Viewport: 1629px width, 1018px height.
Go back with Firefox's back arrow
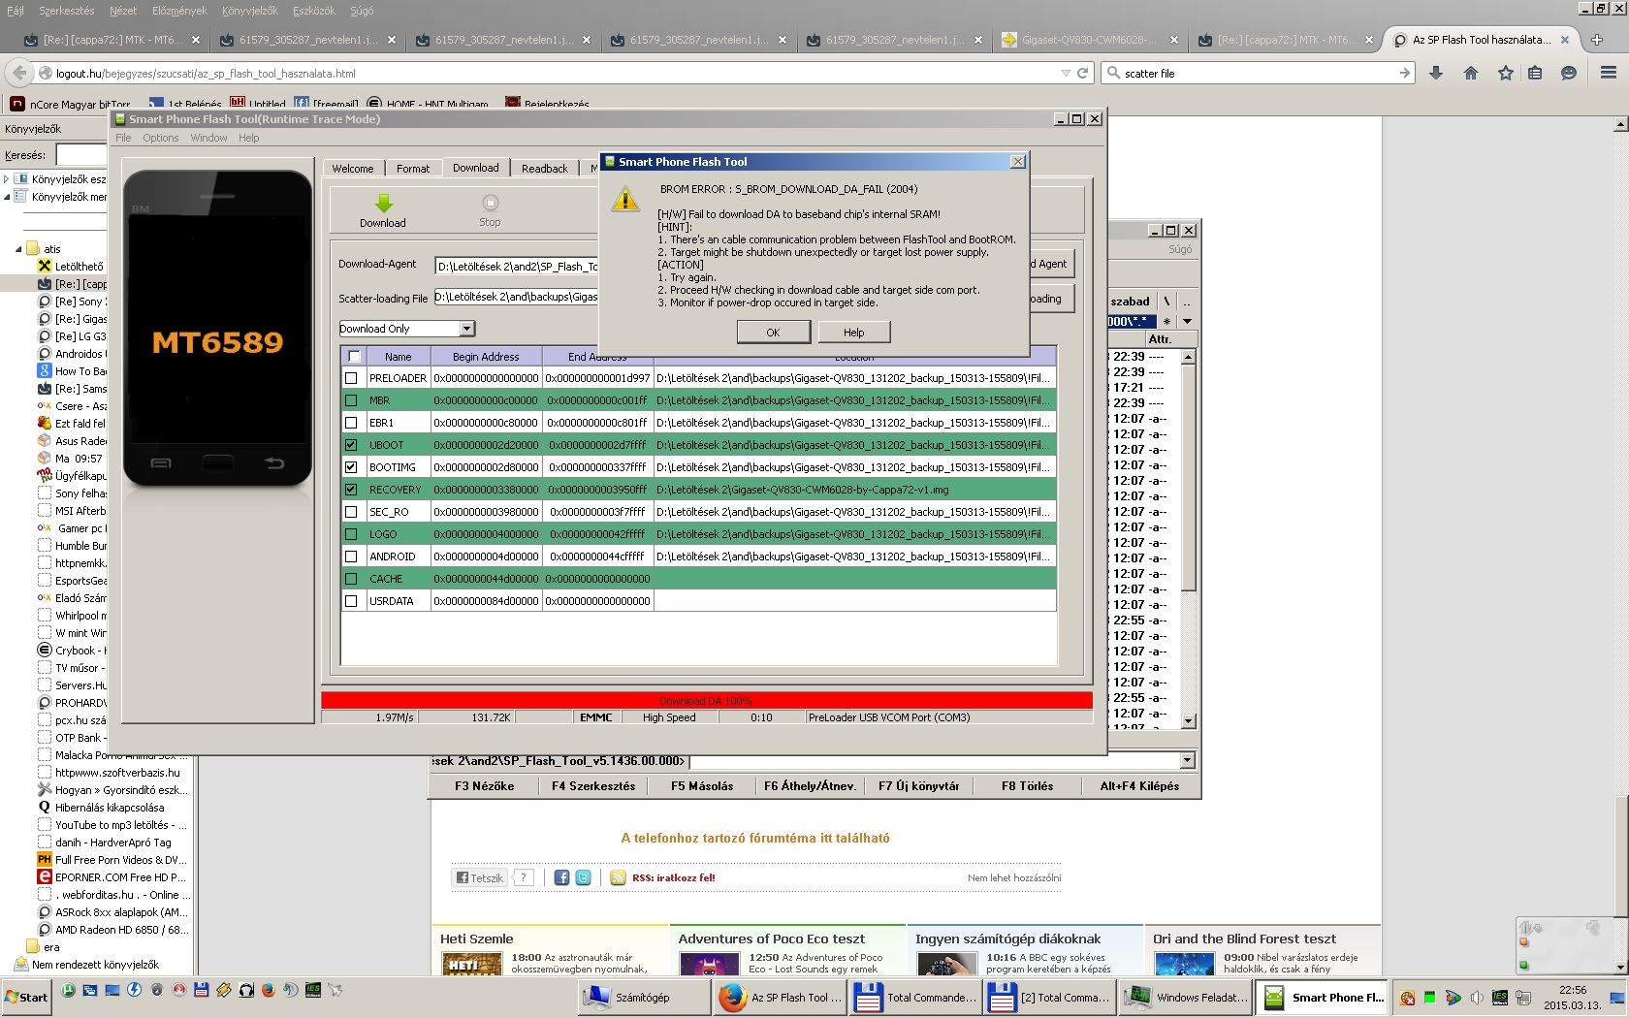[x=19, y=73]
